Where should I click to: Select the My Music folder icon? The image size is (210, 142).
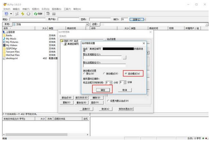point(4,39)
